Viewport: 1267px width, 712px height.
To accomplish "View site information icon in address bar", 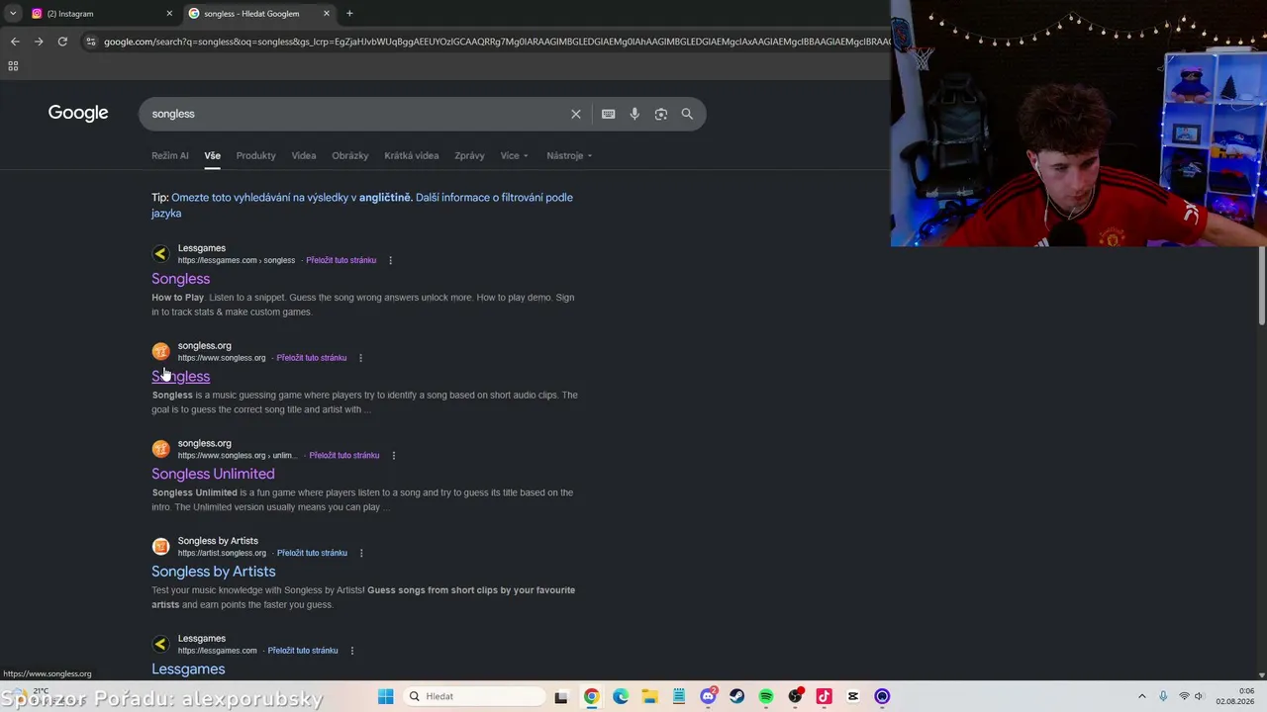I will (91, 42).
